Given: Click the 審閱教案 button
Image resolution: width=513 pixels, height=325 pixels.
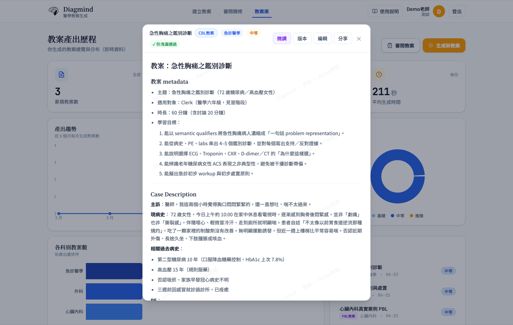Looking at the screenshot, I should point(400,46).
